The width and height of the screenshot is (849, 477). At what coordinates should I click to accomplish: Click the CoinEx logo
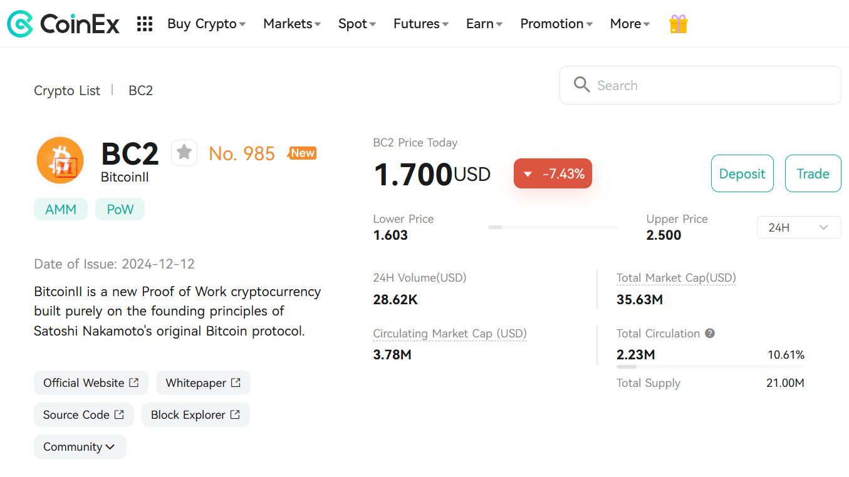click(x=63, y=24)
